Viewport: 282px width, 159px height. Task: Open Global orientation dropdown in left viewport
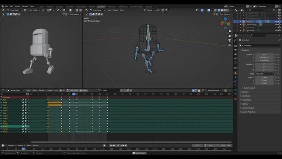(35, 10)
